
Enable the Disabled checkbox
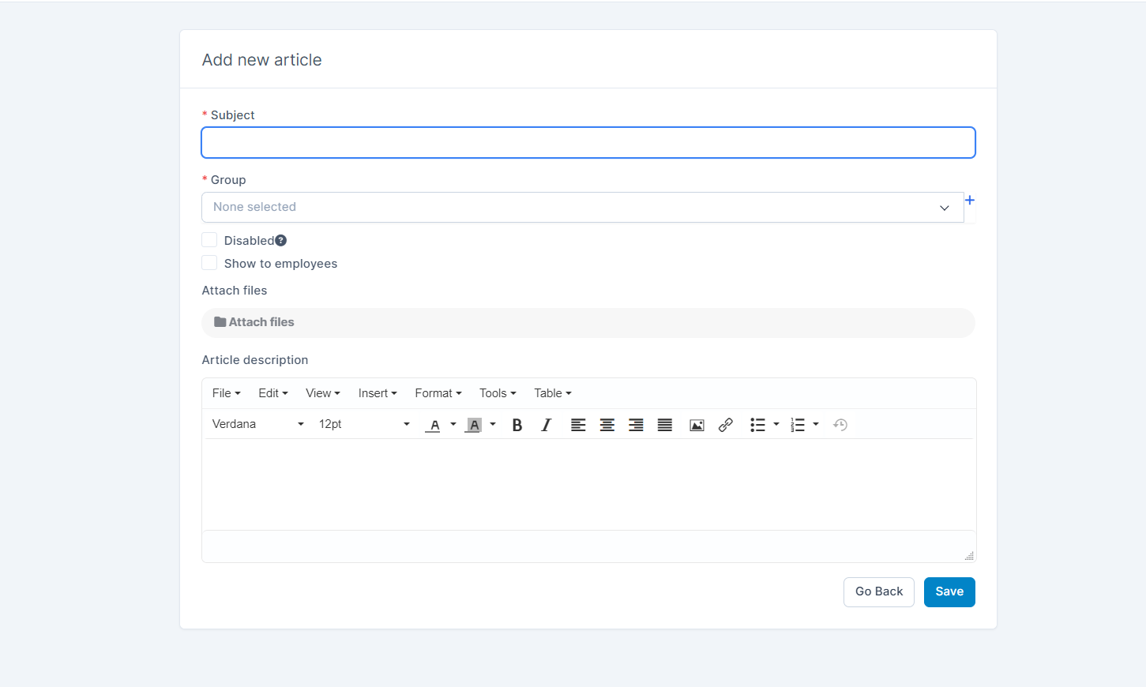coord(209,240)
